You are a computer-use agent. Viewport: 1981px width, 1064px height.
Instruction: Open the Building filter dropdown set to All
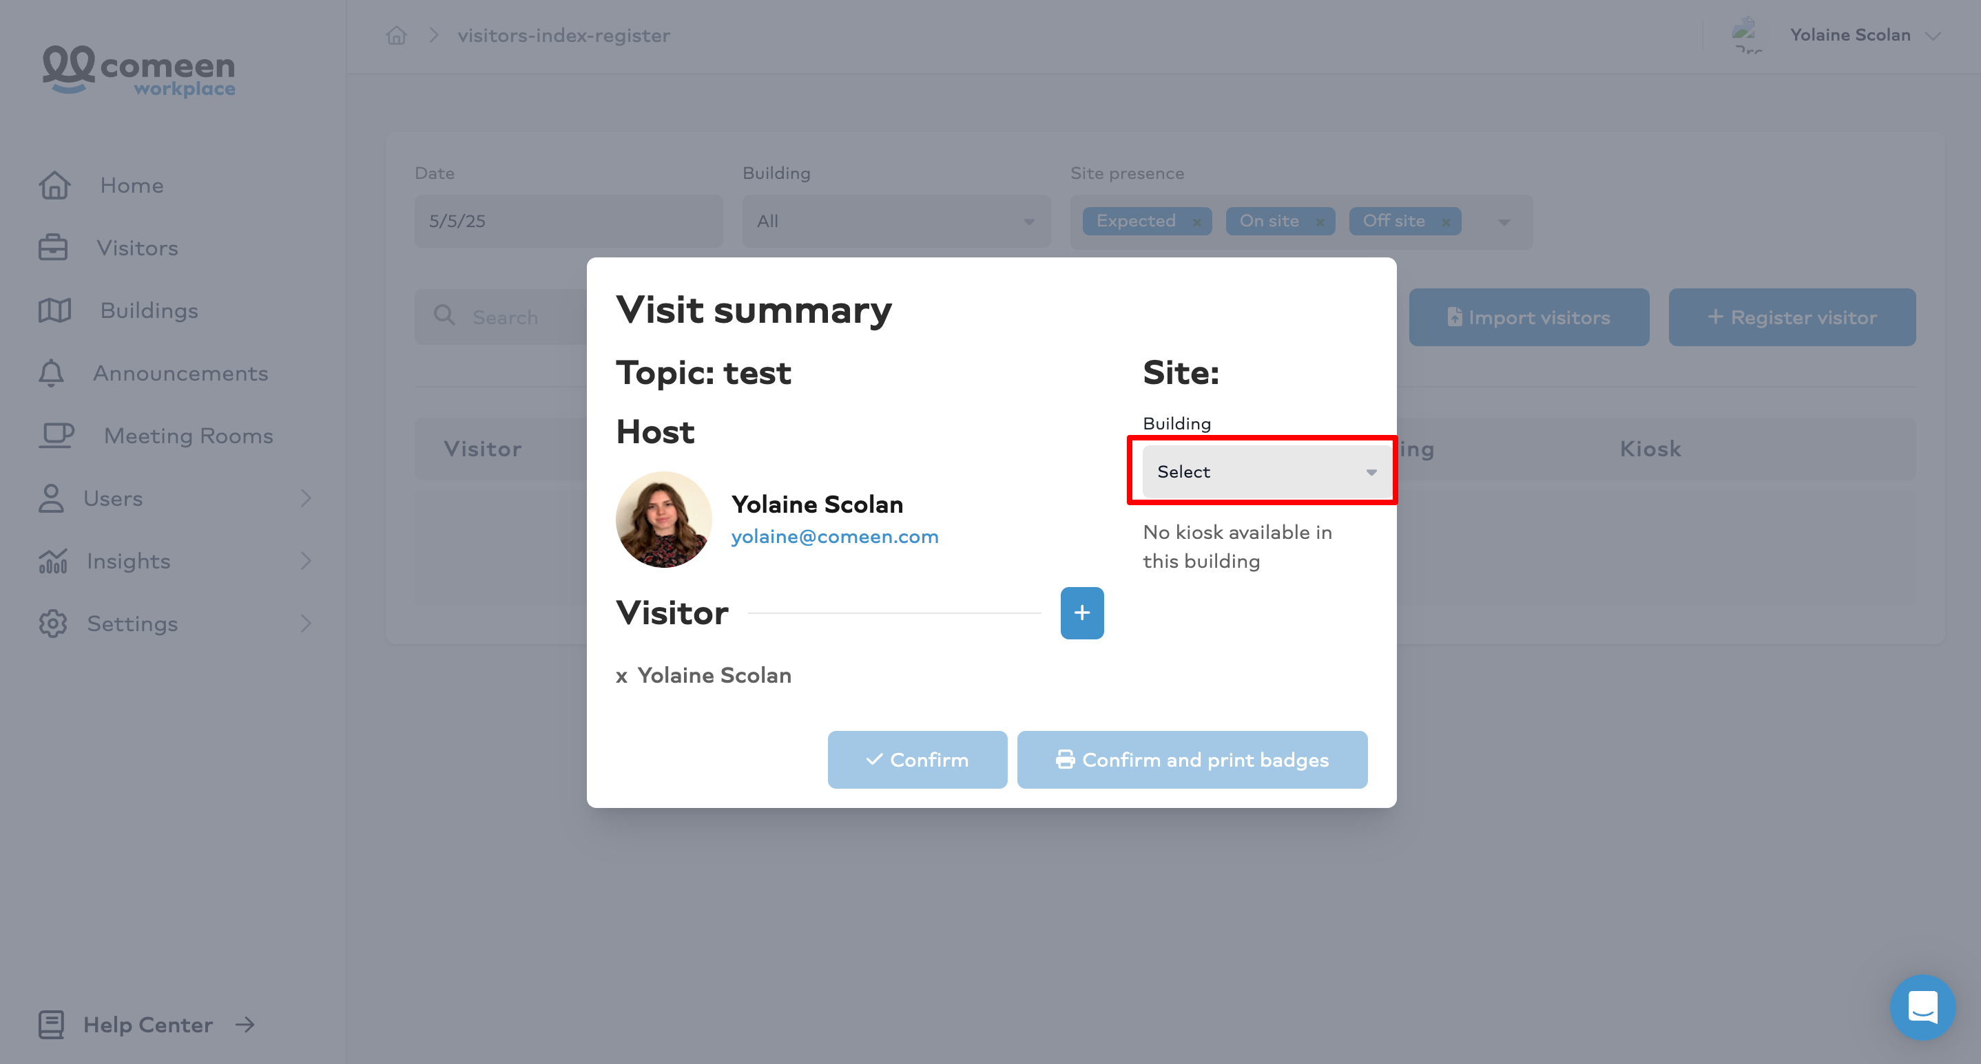(896, 221)
